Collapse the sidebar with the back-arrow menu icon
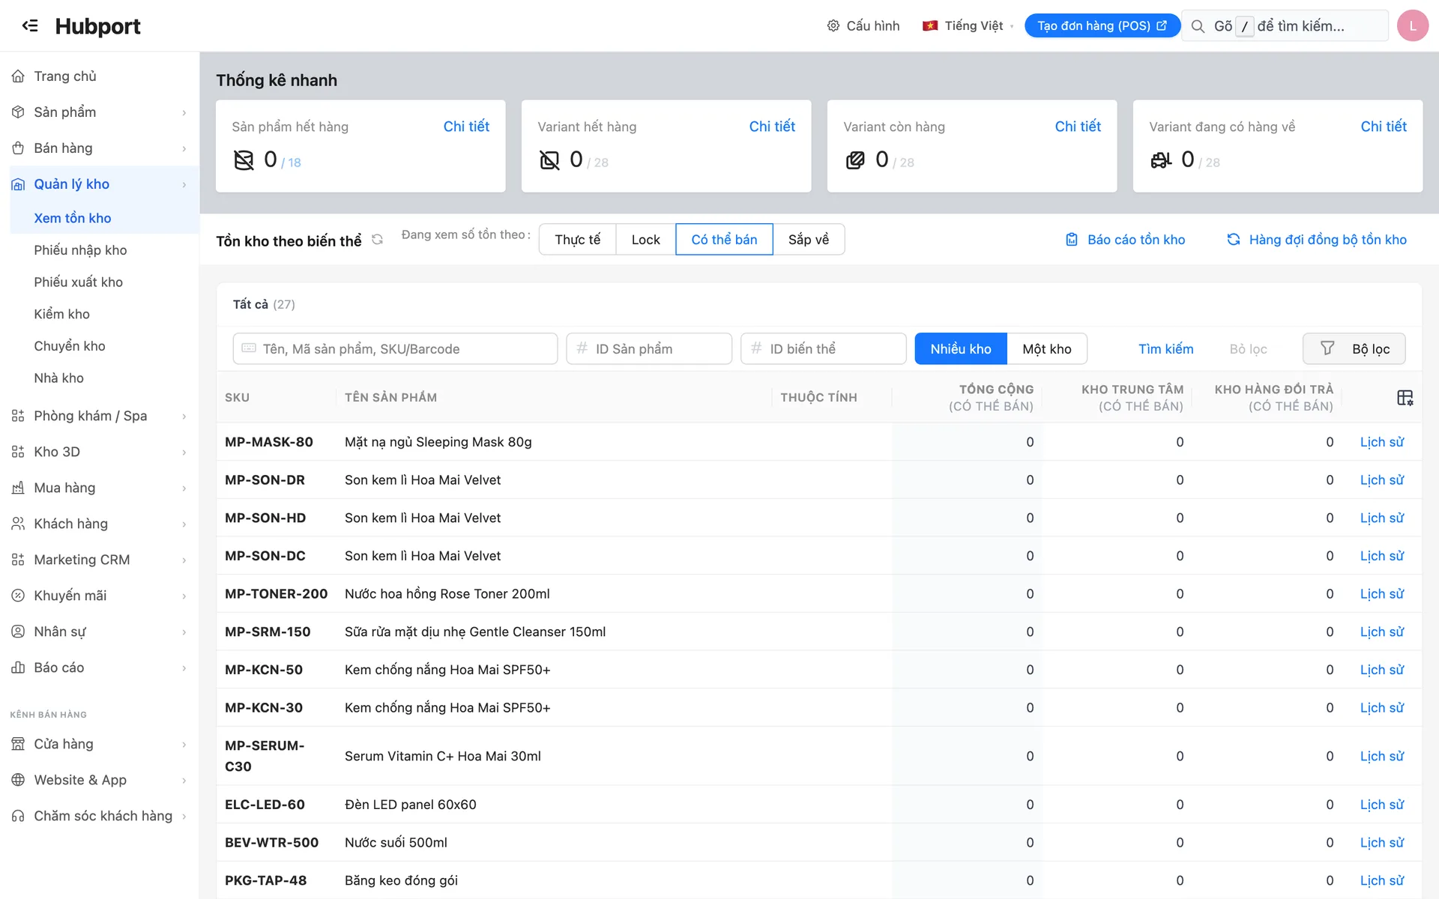The image size is (1439, 899). tap(30, 25)
